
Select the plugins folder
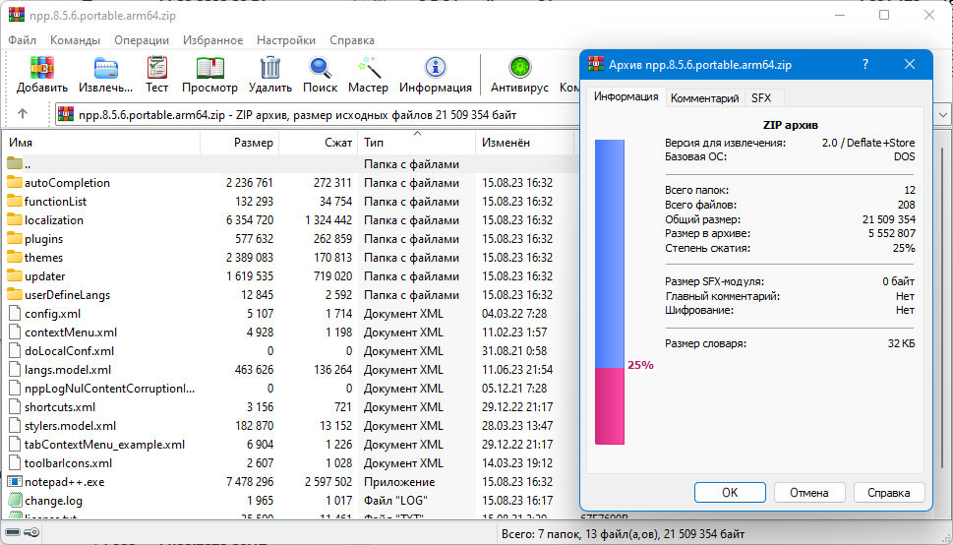34,239
